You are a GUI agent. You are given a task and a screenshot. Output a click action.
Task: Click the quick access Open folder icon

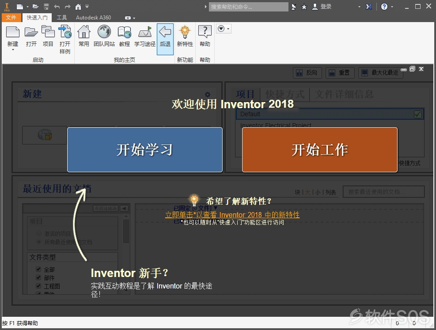point(35,7)
